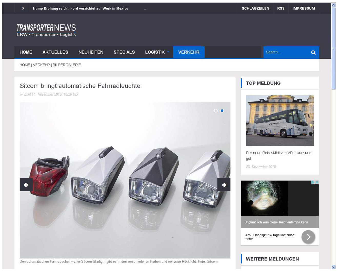This screenshot has width=340, height=273.
Task: Select first gallery slide dot
Action: (216, 110)
